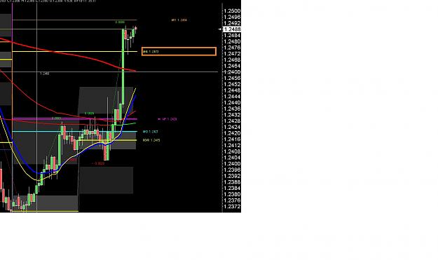Screen dimensions: 438x260
Task: Click the 1.2436 price axis label
Action: pos(232,109)
